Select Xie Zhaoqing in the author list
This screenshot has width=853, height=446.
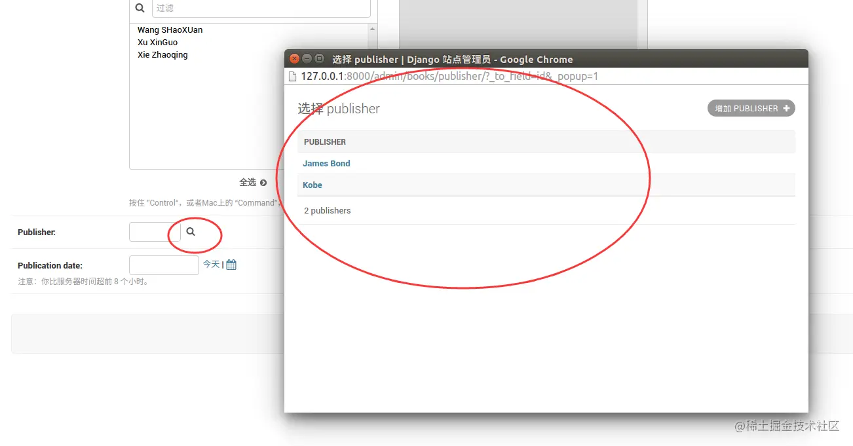tap(163, 54)
